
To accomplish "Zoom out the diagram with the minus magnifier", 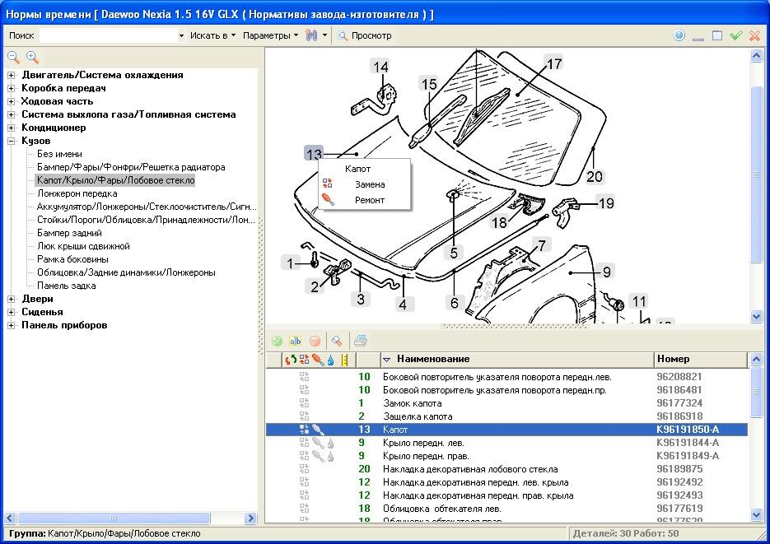I will pyautogui.click(x=14, y=58).
